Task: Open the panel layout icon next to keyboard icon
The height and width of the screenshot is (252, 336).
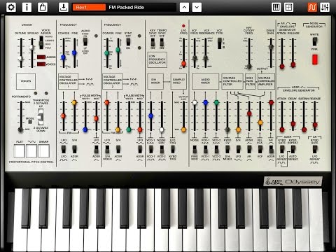Action: 288,7
